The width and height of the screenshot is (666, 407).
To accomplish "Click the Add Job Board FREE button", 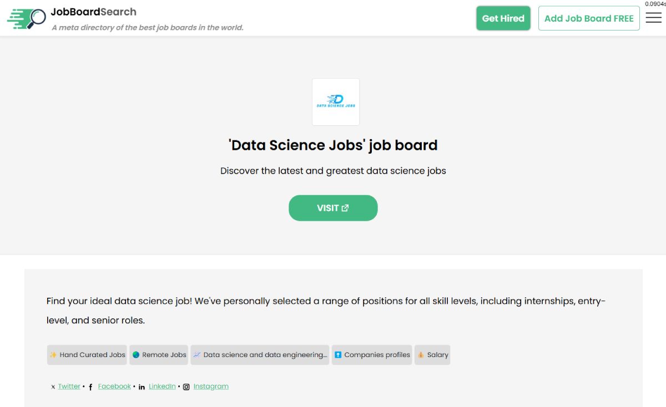I will (589, 18).
